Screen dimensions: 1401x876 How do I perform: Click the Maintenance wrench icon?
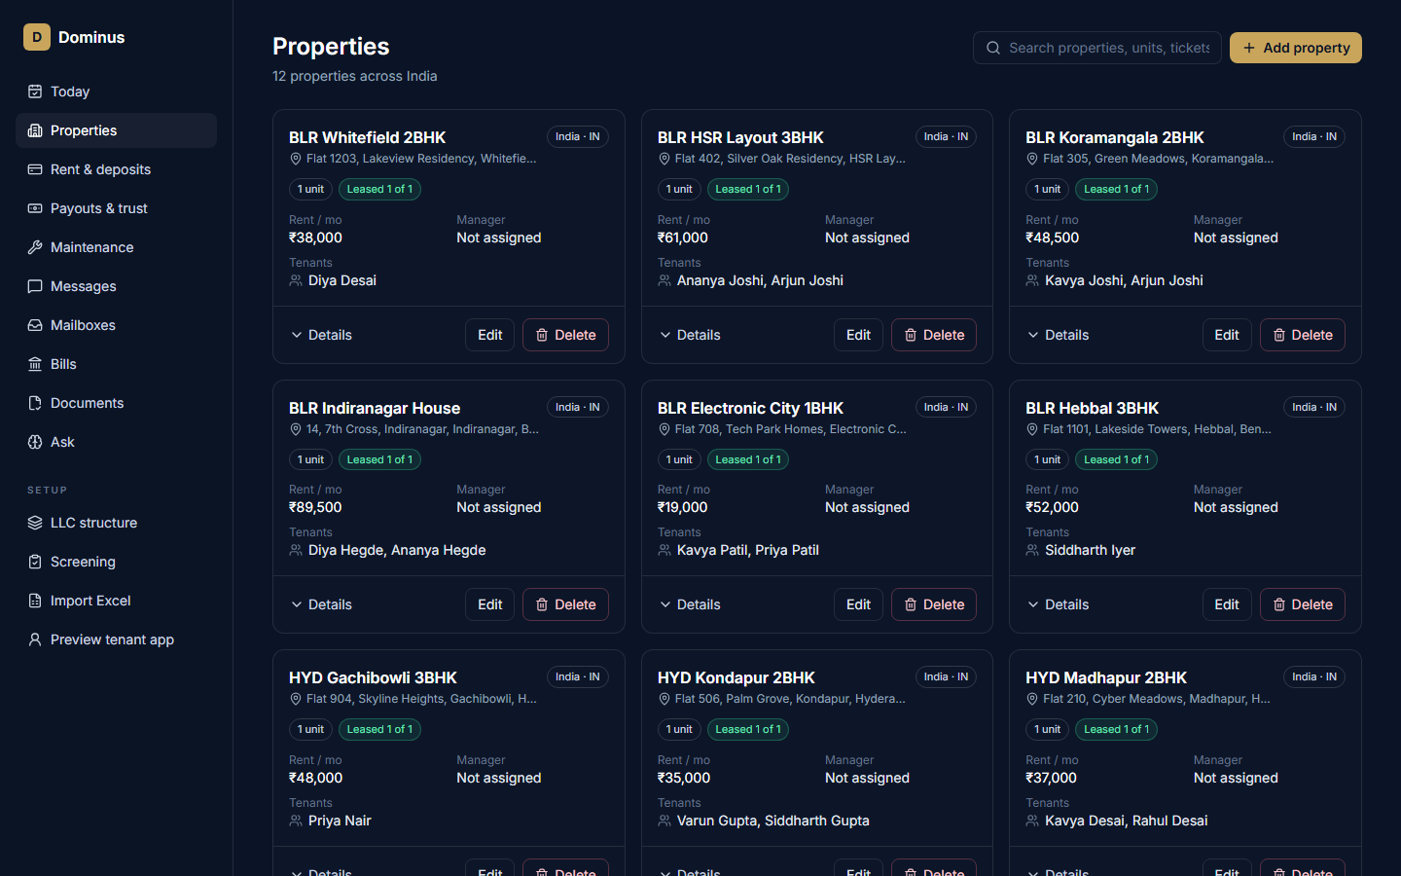(35, 247)
